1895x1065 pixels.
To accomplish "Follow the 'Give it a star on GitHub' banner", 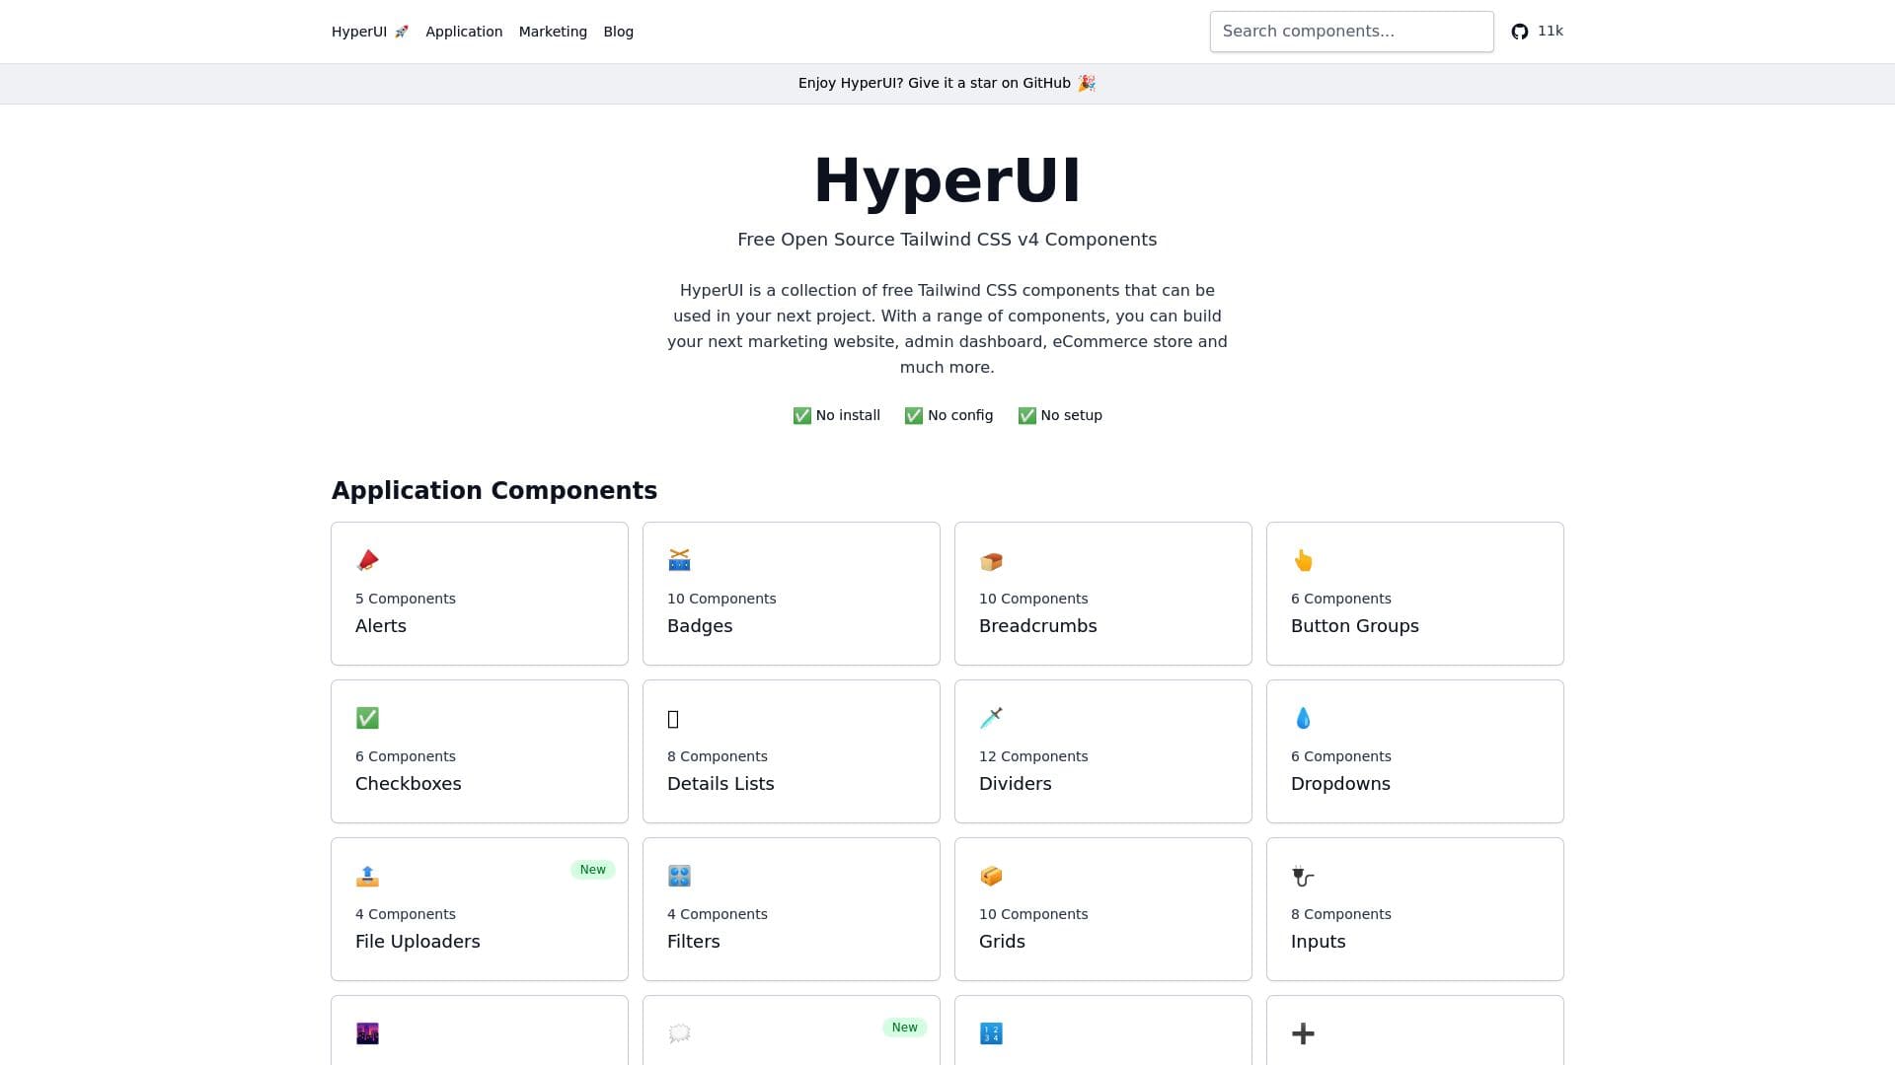I will 947,83.
